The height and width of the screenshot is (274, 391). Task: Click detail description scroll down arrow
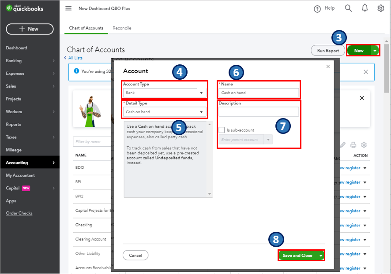point(210,194)
